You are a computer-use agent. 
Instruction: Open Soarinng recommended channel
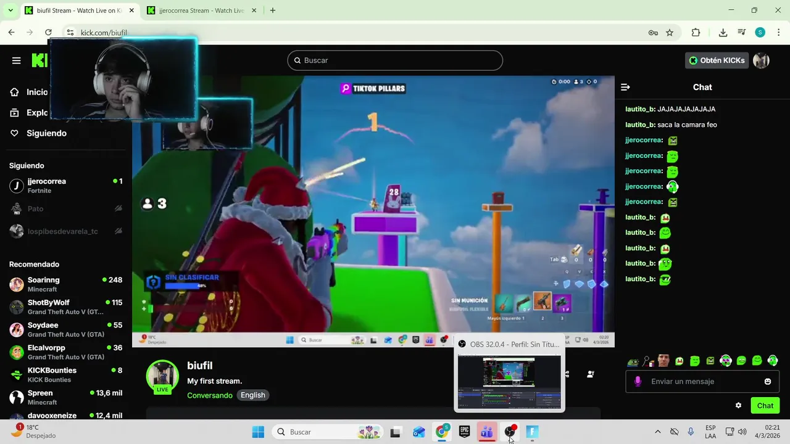click(x=66, y=284)
